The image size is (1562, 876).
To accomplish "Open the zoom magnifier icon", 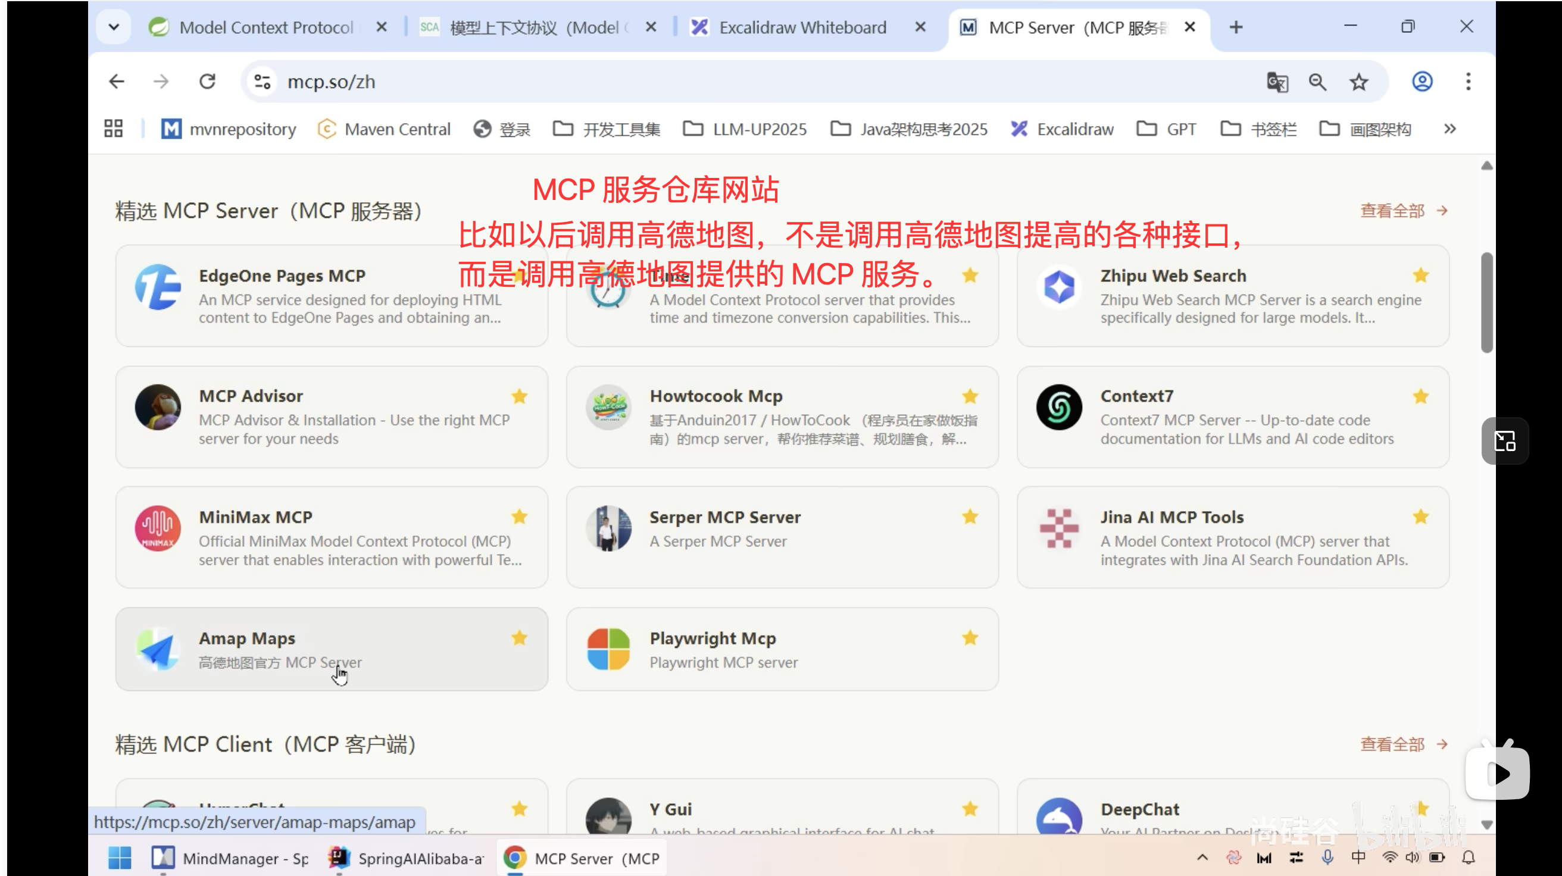I will pos(1317,82).
